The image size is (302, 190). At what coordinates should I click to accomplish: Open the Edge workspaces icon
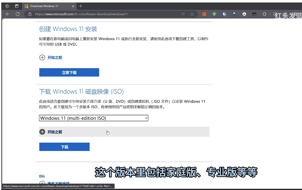pyautogui.click(x=7, y=6)
